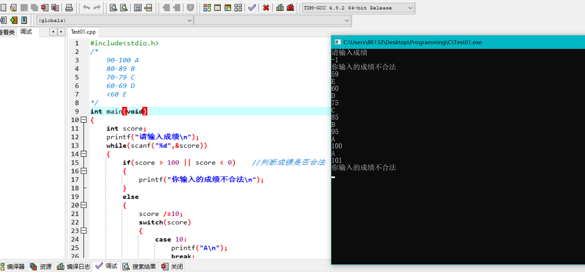This screenshot has height=273, width=585.
Task: Open the empty function dropdown beside (globals)
Action: point(272,20)
